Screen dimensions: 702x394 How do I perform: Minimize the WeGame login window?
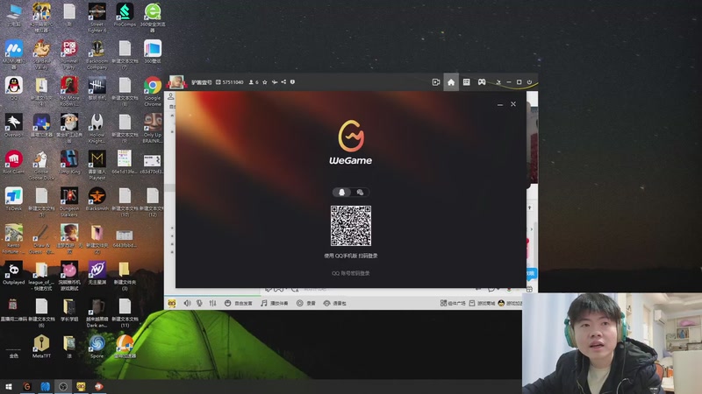(500, 104)
